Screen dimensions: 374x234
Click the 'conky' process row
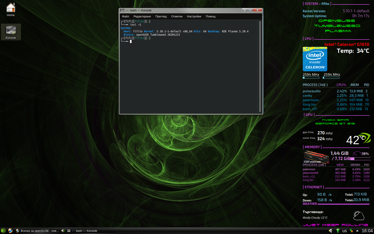click(336, 95)
